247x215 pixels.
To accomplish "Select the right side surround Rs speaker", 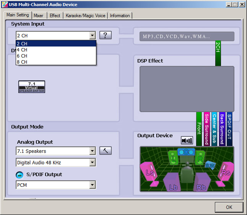I will point(225,172).
